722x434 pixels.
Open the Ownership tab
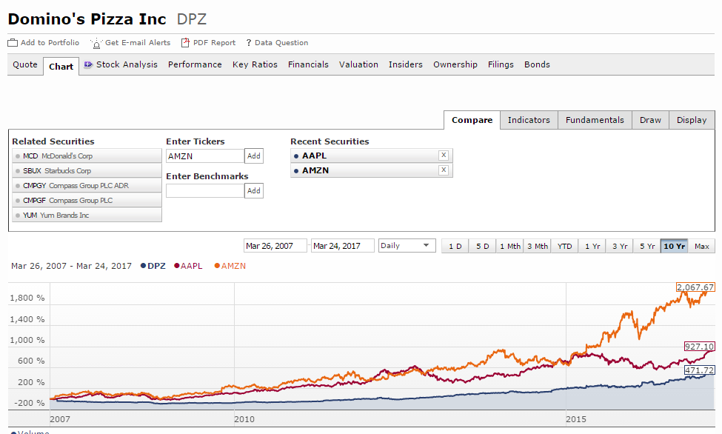(455, 64)
